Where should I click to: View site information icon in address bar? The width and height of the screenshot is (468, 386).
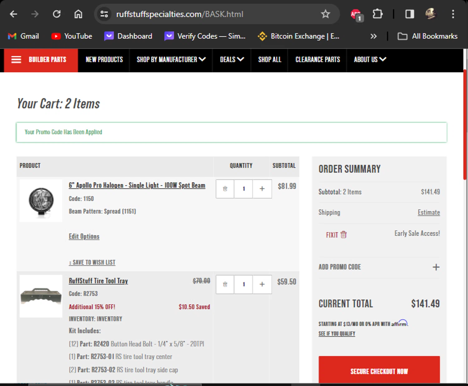tap(104, 14)
